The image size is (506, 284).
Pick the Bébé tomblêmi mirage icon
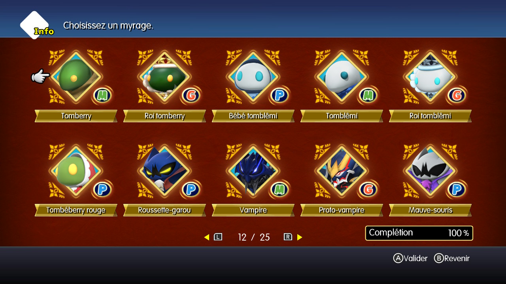pyautogui.click(x=253, y=77)
